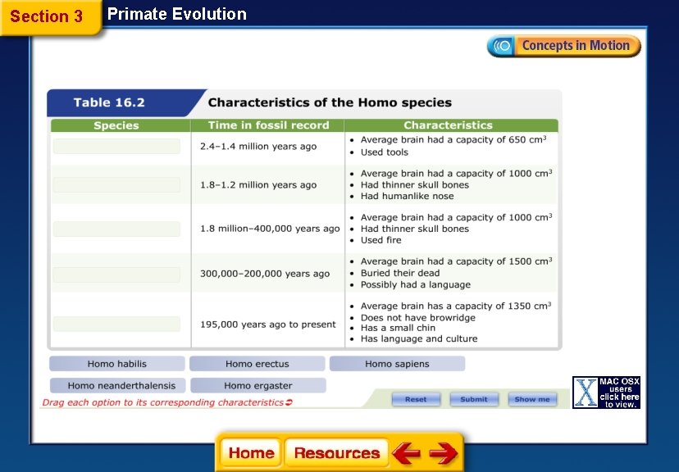Click 'Used tools' characteristic
Image resolution: width=679 pixels, height=472 pixels.
(x=385, y=152)
